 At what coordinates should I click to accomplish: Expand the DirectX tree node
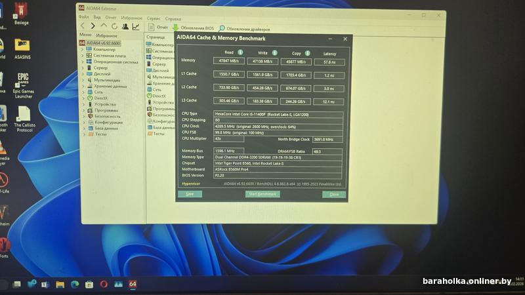coord(83,98)
